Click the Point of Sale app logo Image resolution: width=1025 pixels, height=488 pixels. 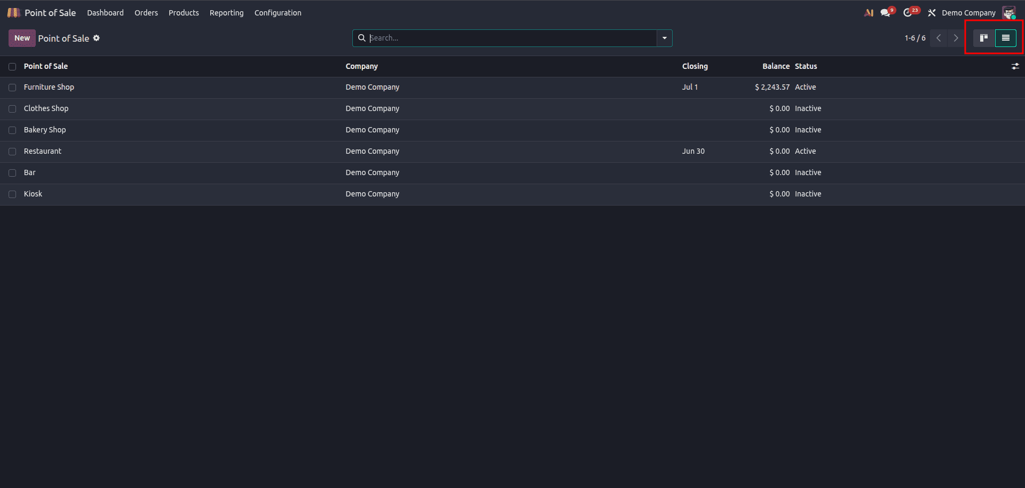point(13,12)
